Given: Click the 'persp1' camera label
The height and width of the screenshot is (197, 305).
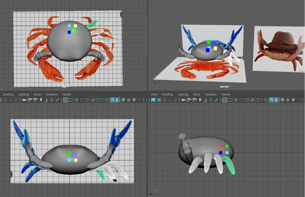Looking at the screenshot, I should (x=224, y=86).
